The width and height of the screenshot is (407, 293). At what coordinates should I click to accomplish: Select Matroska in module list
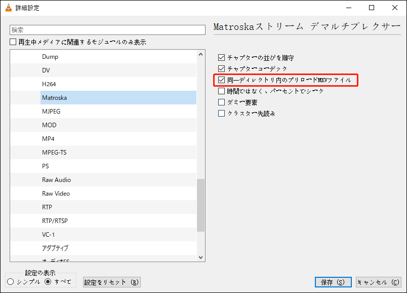point(103,97)
